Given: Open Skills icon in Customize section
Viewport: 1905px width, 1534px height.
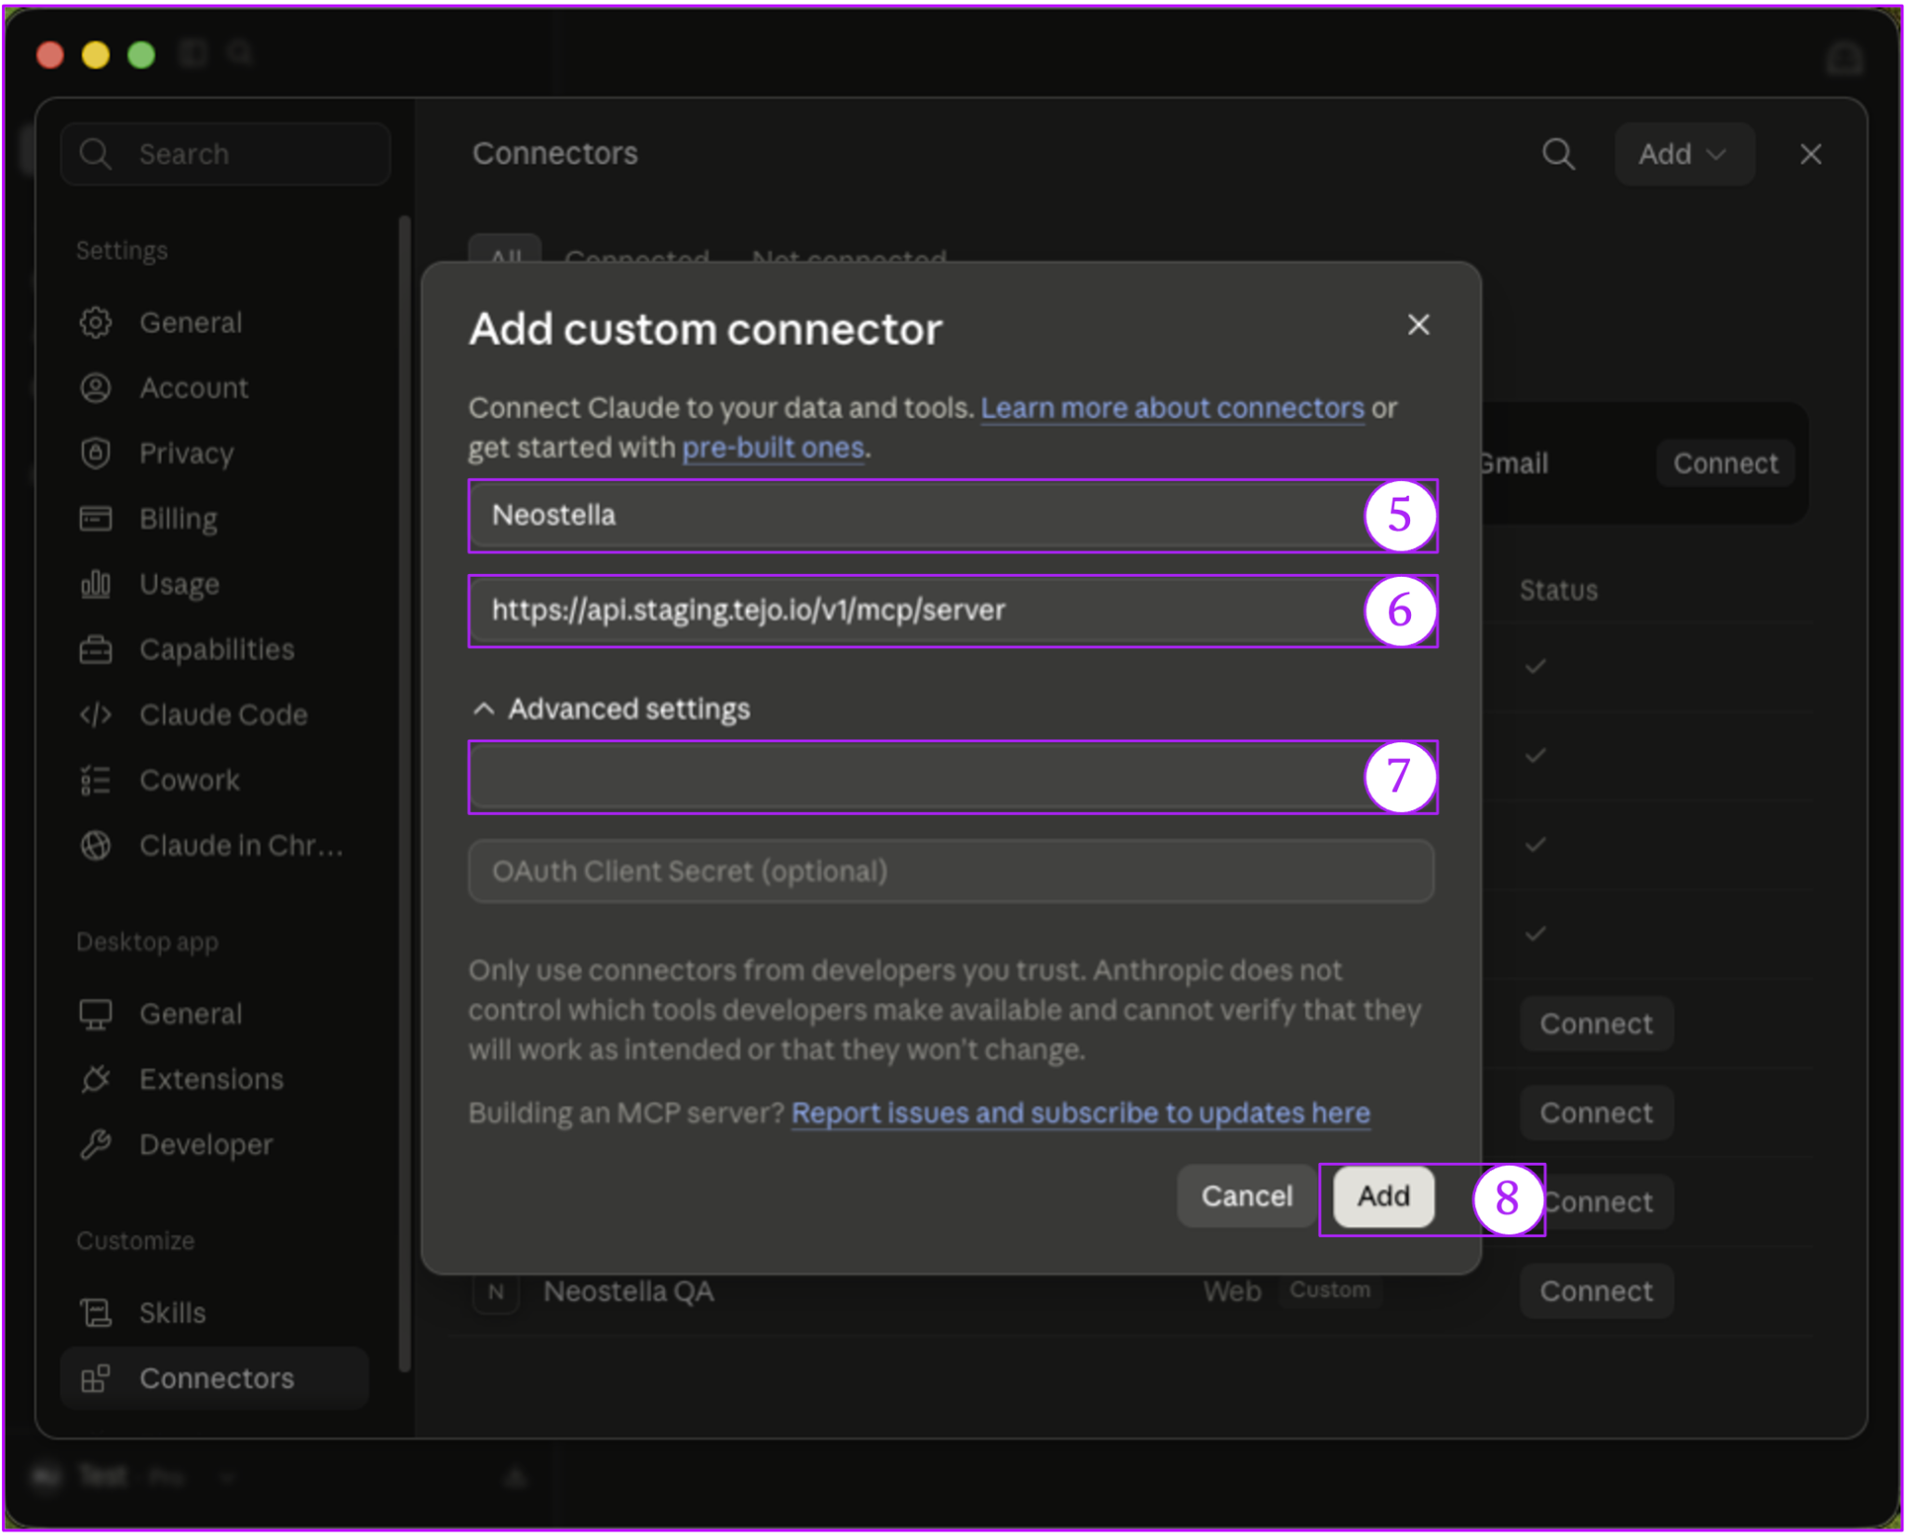Looking at the screenshot, I should click(95, 1313).
